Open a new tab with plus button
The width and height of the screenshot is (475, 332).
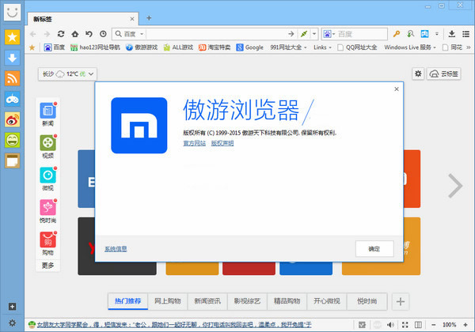coord(149,17)
